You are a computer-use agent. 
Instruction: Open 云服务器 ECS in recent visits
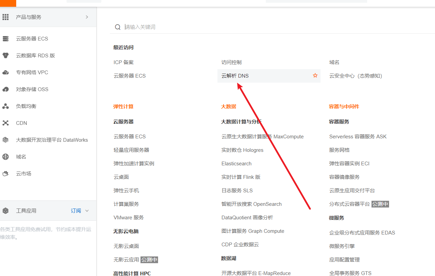130,76
